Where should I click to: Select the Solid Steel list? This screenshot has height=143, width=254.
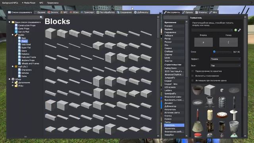click(x=26, y=44)
